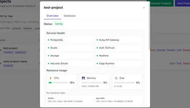Click the PostgreSQL green status dot
Image resolution: width=190 pixels, height=108 pixels.
coord(48,40)
